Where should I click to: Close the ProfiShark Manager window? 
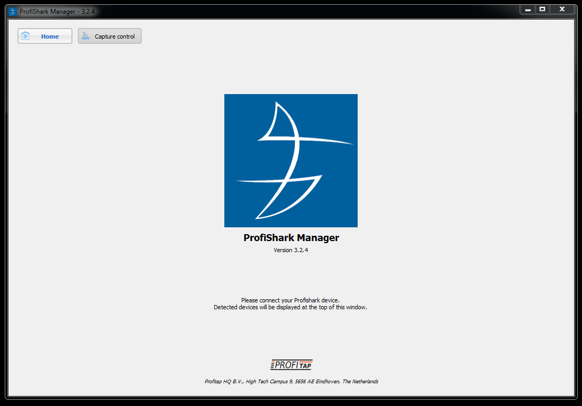[x=562, y=9]
